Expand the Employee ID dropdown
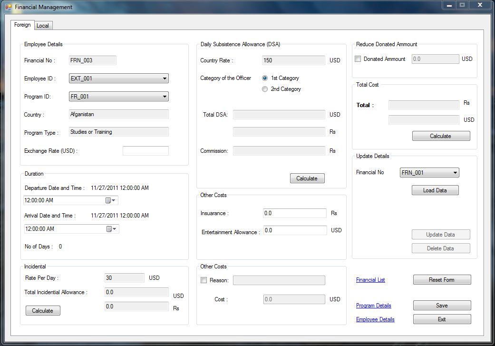This screenshot has width=495, height=346. coord(119,79)
